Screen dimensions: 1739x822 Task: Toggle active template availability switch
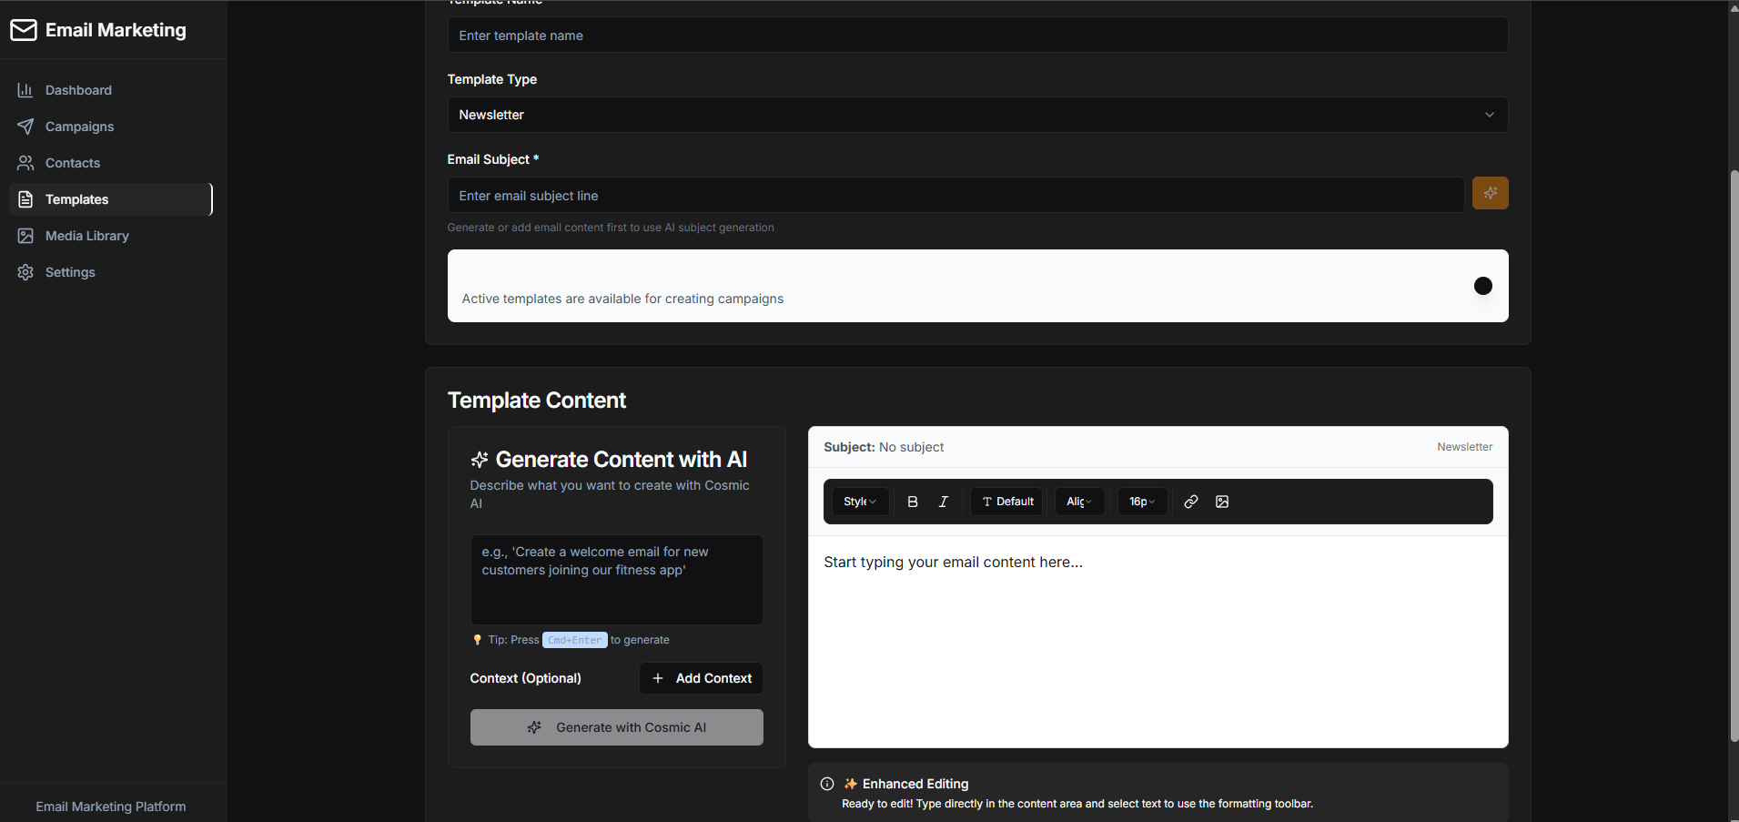(x=1483, y=286)
